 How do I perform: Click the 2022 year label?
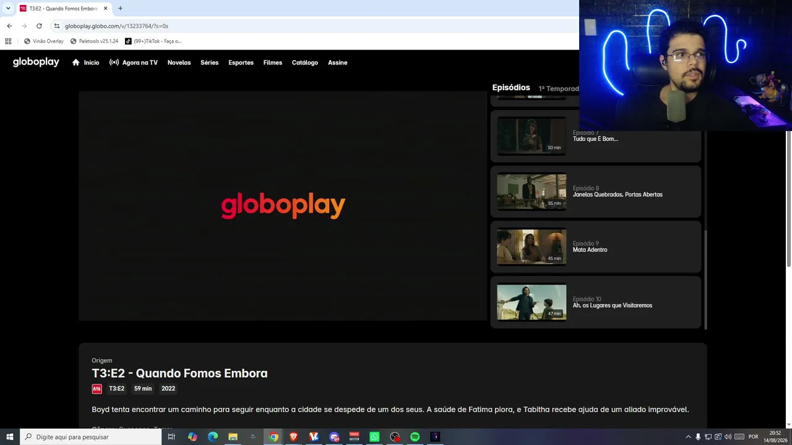[168, 389]
